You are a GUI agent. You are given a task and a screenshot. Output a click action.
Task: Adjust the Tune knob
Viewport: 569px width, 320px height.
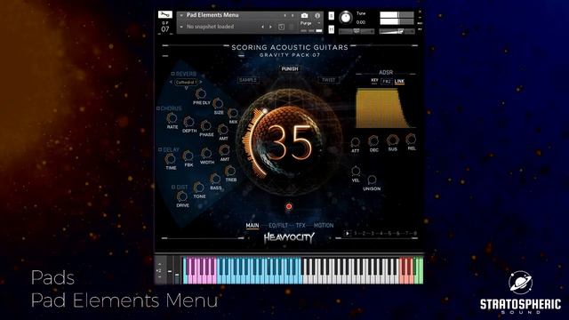(346, 18)
